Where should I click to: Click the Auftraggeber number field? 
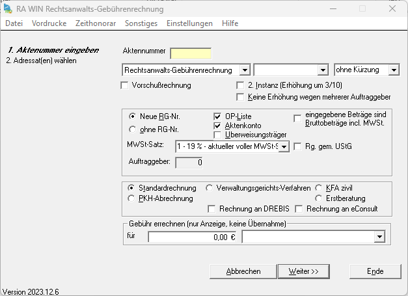(189, 163)
